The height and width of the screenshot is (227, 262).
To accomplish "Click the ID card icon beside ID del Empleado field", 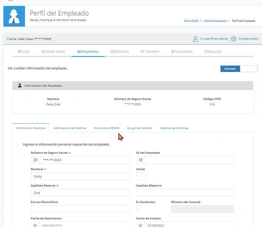I will 141,160.
